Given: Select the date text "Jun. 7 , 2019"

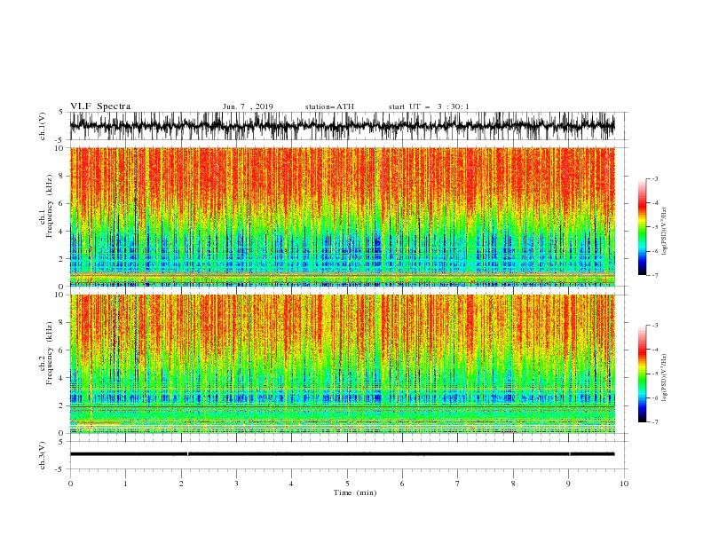Looking at the screenshot, I should 248,106.
